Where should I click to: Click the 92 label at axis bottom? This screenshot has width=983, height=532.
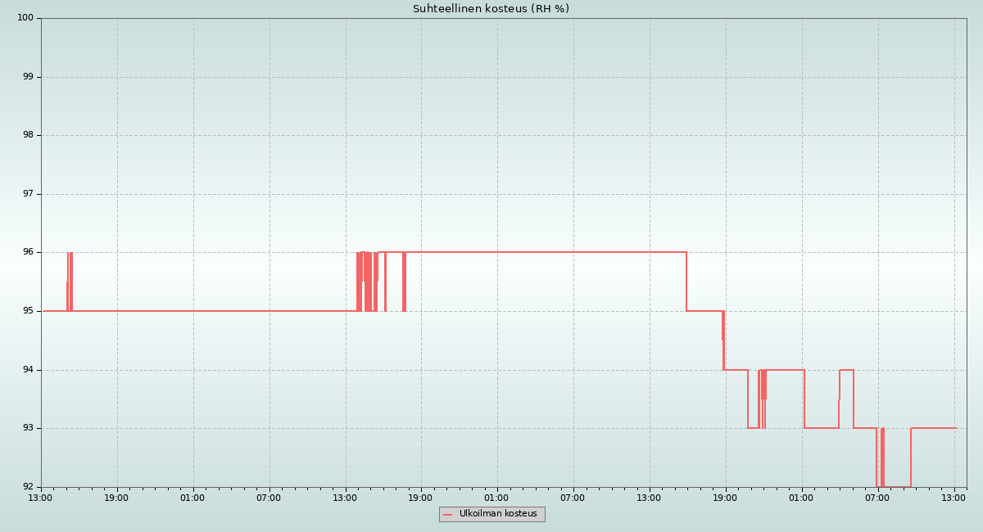click(x=28, y=487)
